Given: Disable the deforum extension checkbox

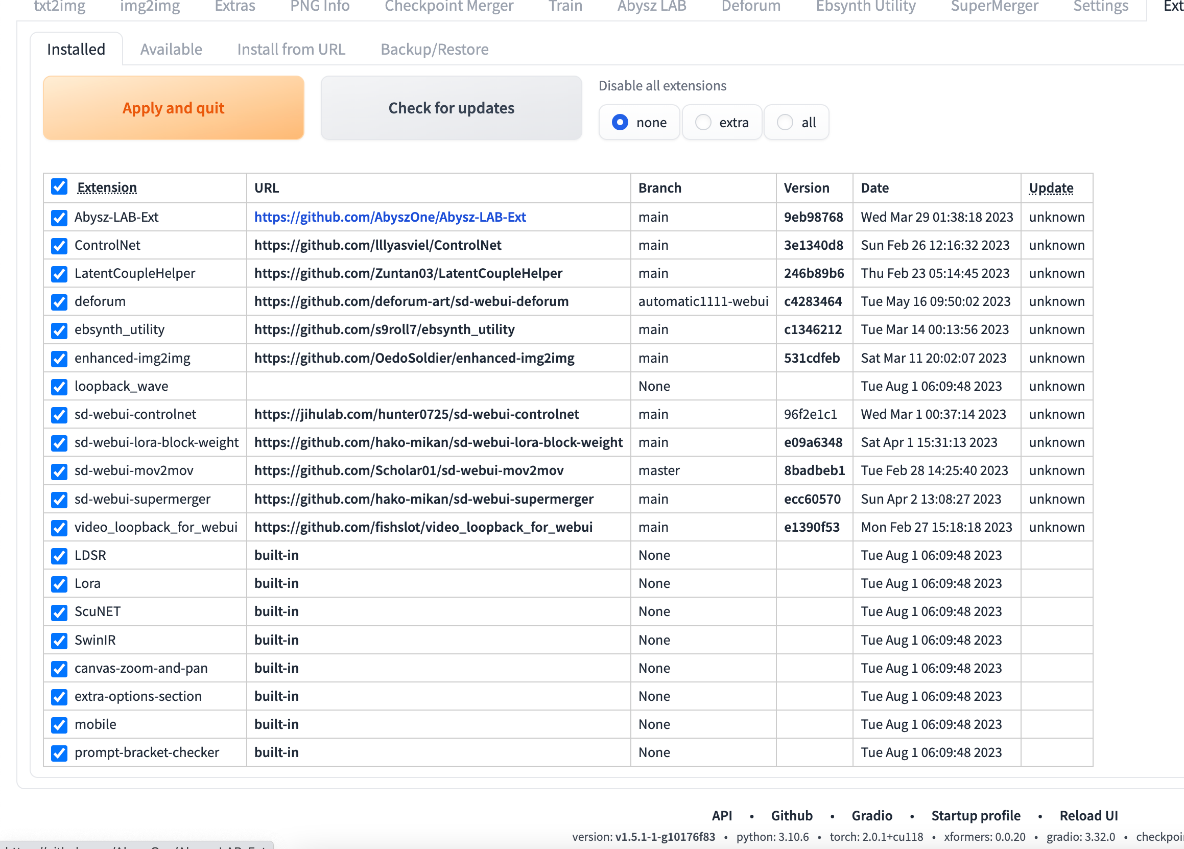Looking at the screenshot, I should [x=58, y=302].
